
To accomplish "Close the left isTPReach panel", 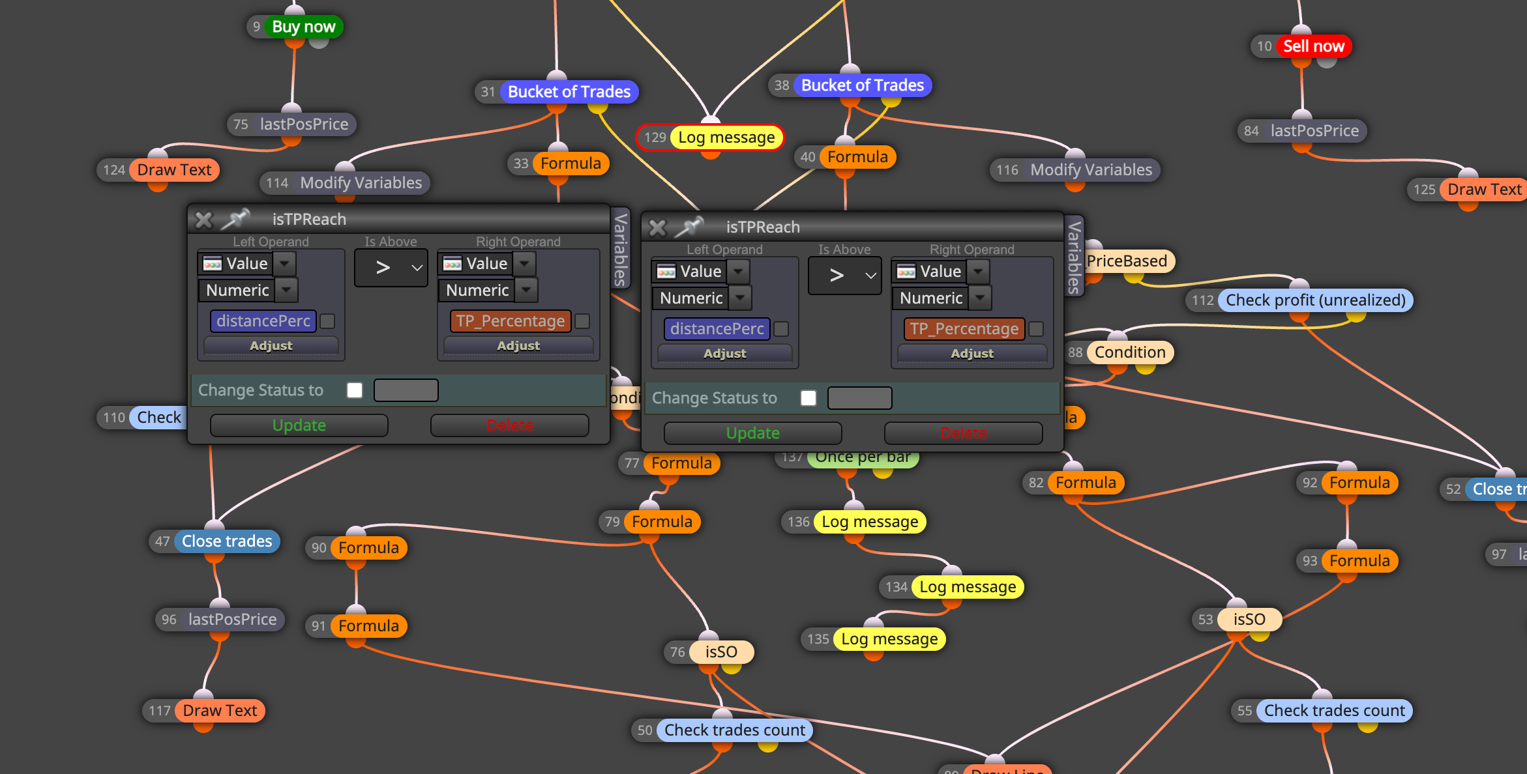I will click(203, 220).
